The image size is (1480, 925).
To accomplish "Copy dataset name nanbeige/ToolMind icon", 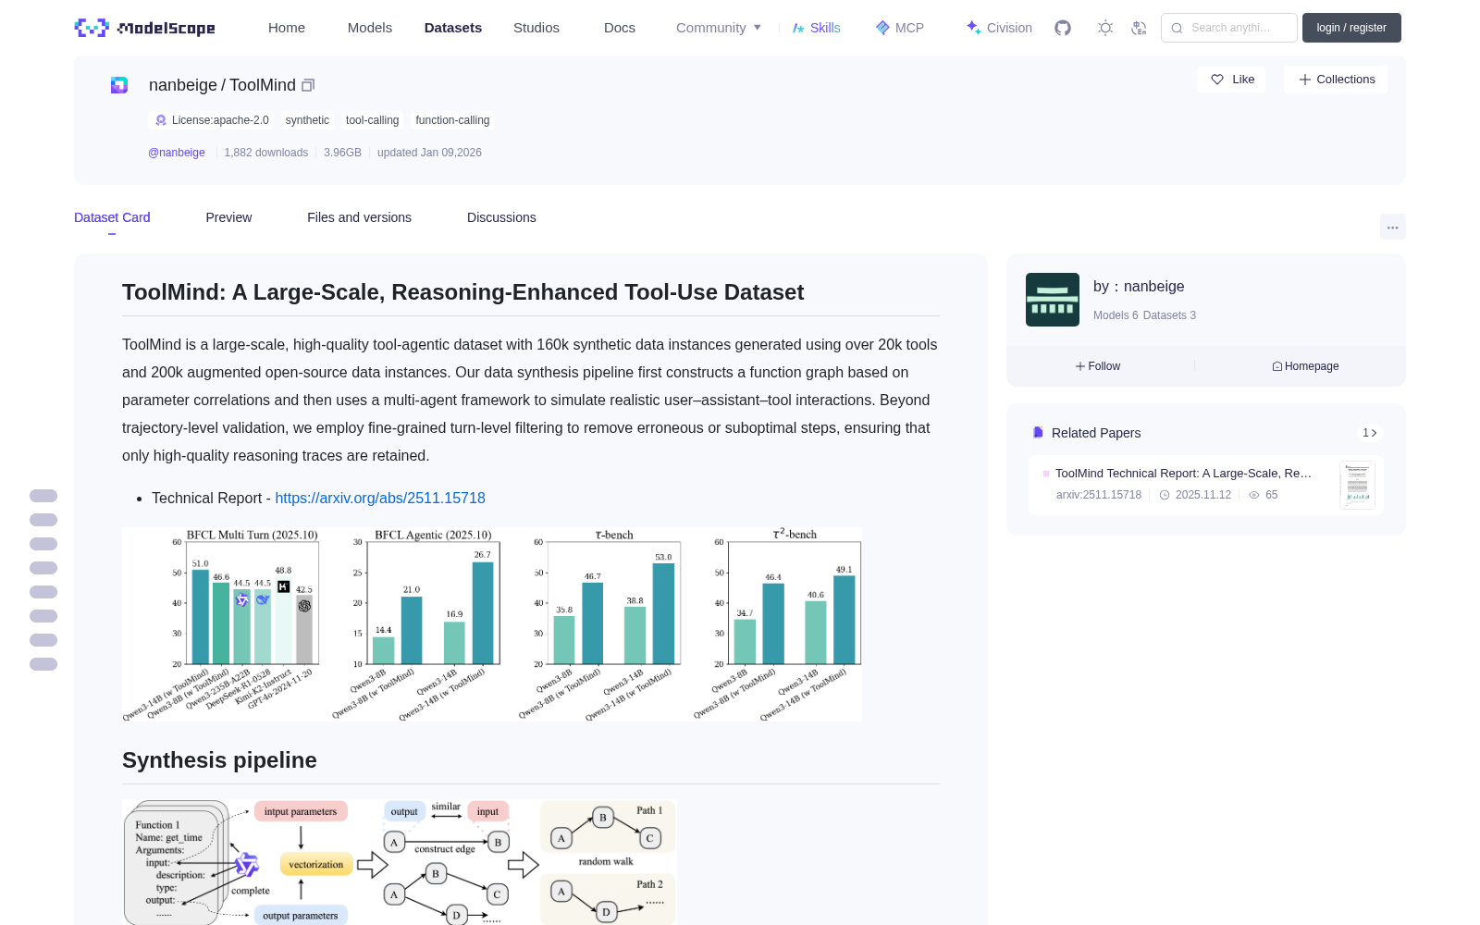I will pyautogui.click(x=308, y=85).
